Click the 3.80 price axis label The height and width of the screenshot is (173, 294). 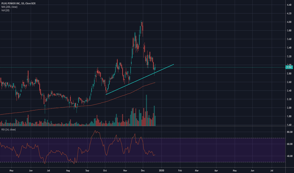tap(289, 31)
